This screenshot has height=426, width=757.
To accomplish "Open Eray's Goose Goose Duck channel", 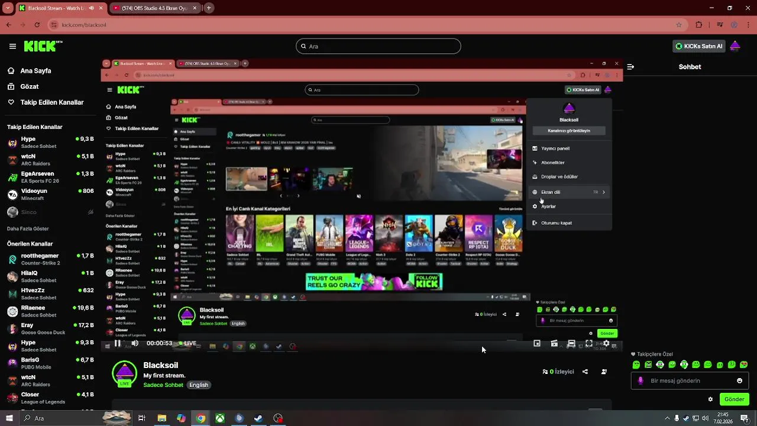I will pos(50,328).
